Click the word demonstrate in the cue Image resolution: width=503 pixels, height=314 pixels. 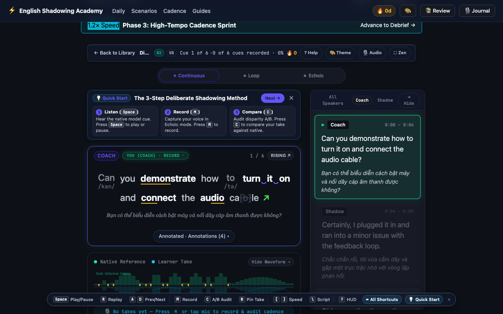click(x=168, y=179)
